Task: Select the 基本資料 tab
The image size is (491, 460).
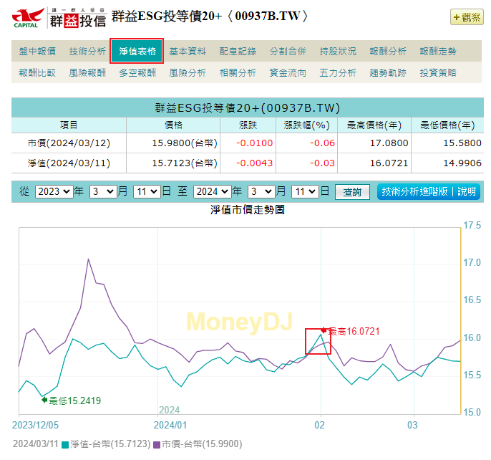Action: click(188, 52)
